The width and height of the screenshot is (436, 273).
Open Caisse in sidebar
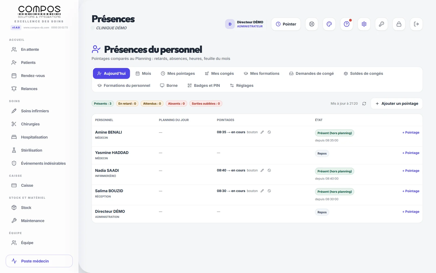[x=39, y=185]
